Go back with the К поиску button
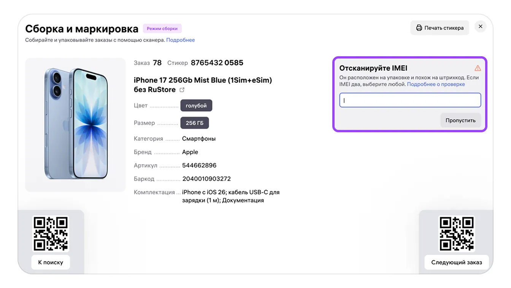 click(51, 262)
